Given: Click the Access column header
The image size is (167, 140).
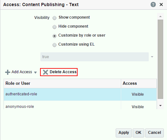Looking at the screenshot, I should point(139,83).
